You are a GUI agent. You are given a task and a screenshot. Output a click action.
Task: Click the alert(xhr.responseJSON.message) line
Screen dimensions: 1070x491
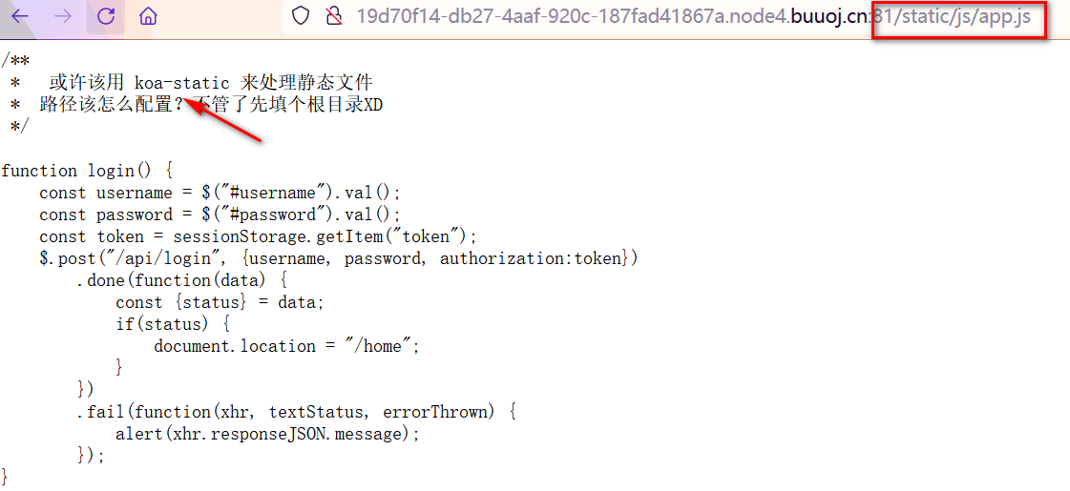(x=267, y=434)
